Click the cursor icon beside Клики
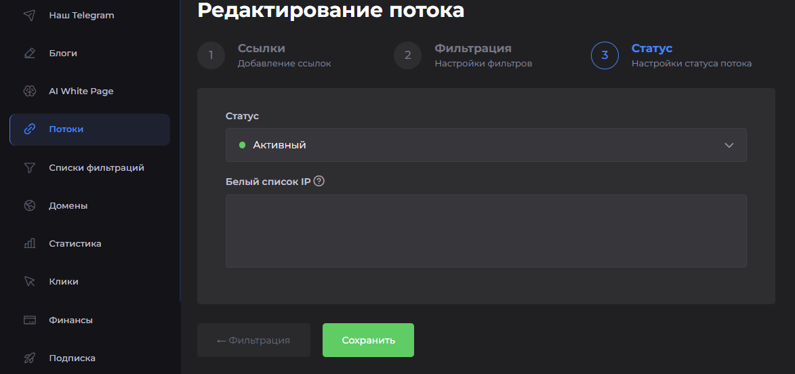Viewport: 795px width, 374px height. tap(30, 282)
